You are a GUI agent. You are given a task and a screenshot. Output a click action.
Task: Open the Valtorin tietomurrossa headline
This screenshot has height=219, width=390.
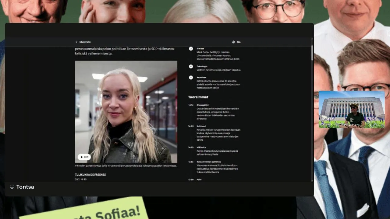tap(218, 70)
